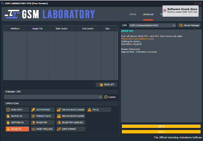Click the Preloader file path field
The height and width of the screenshot is (141, 203).
pos(53,97)
